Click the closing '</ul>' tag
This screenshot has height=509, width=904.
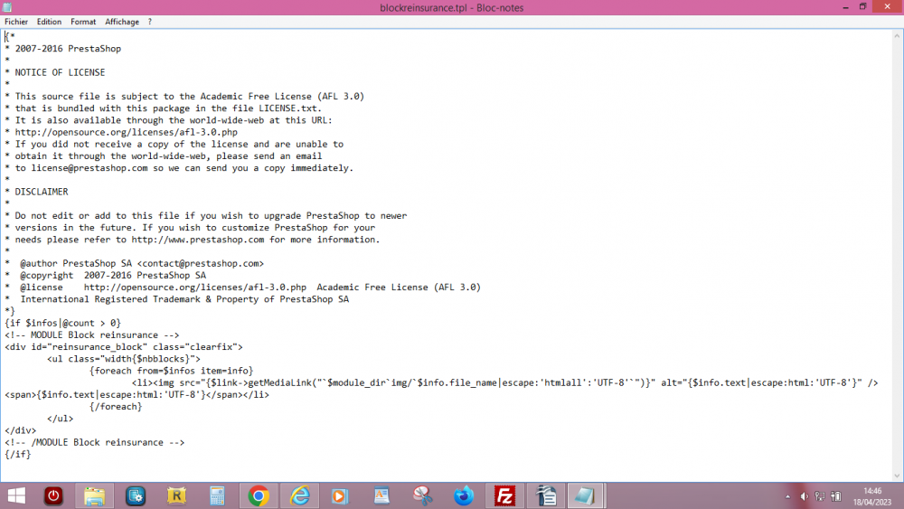(x=60, y=419)
